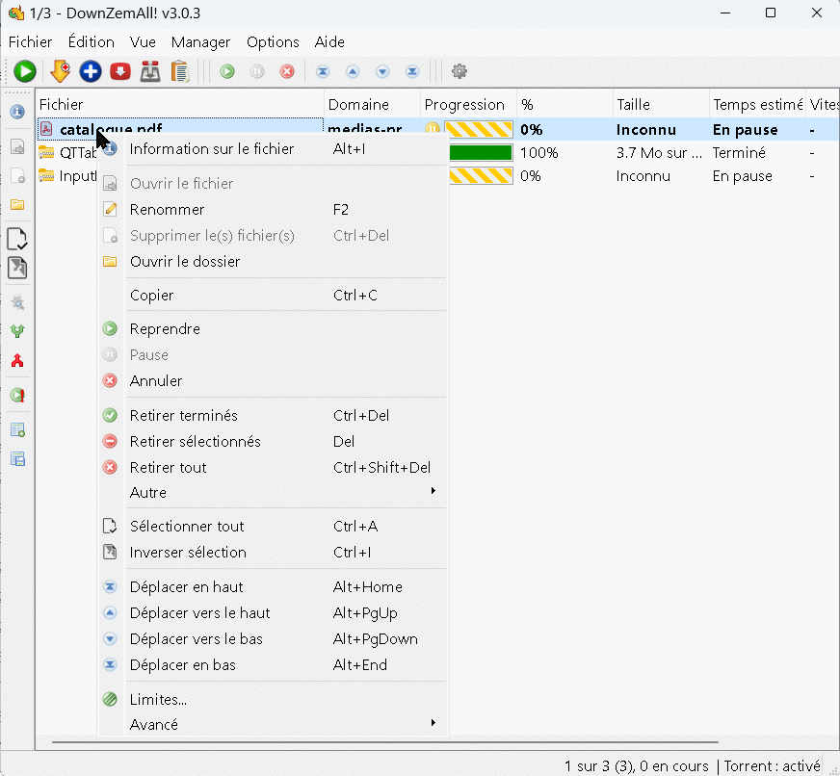The image size is (840, 776).
Task: Open the Fichier menu
Action: pos(30,41)
